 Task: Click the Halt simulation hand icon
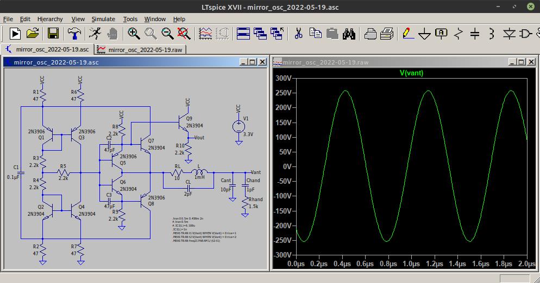[x=112, y=34]
